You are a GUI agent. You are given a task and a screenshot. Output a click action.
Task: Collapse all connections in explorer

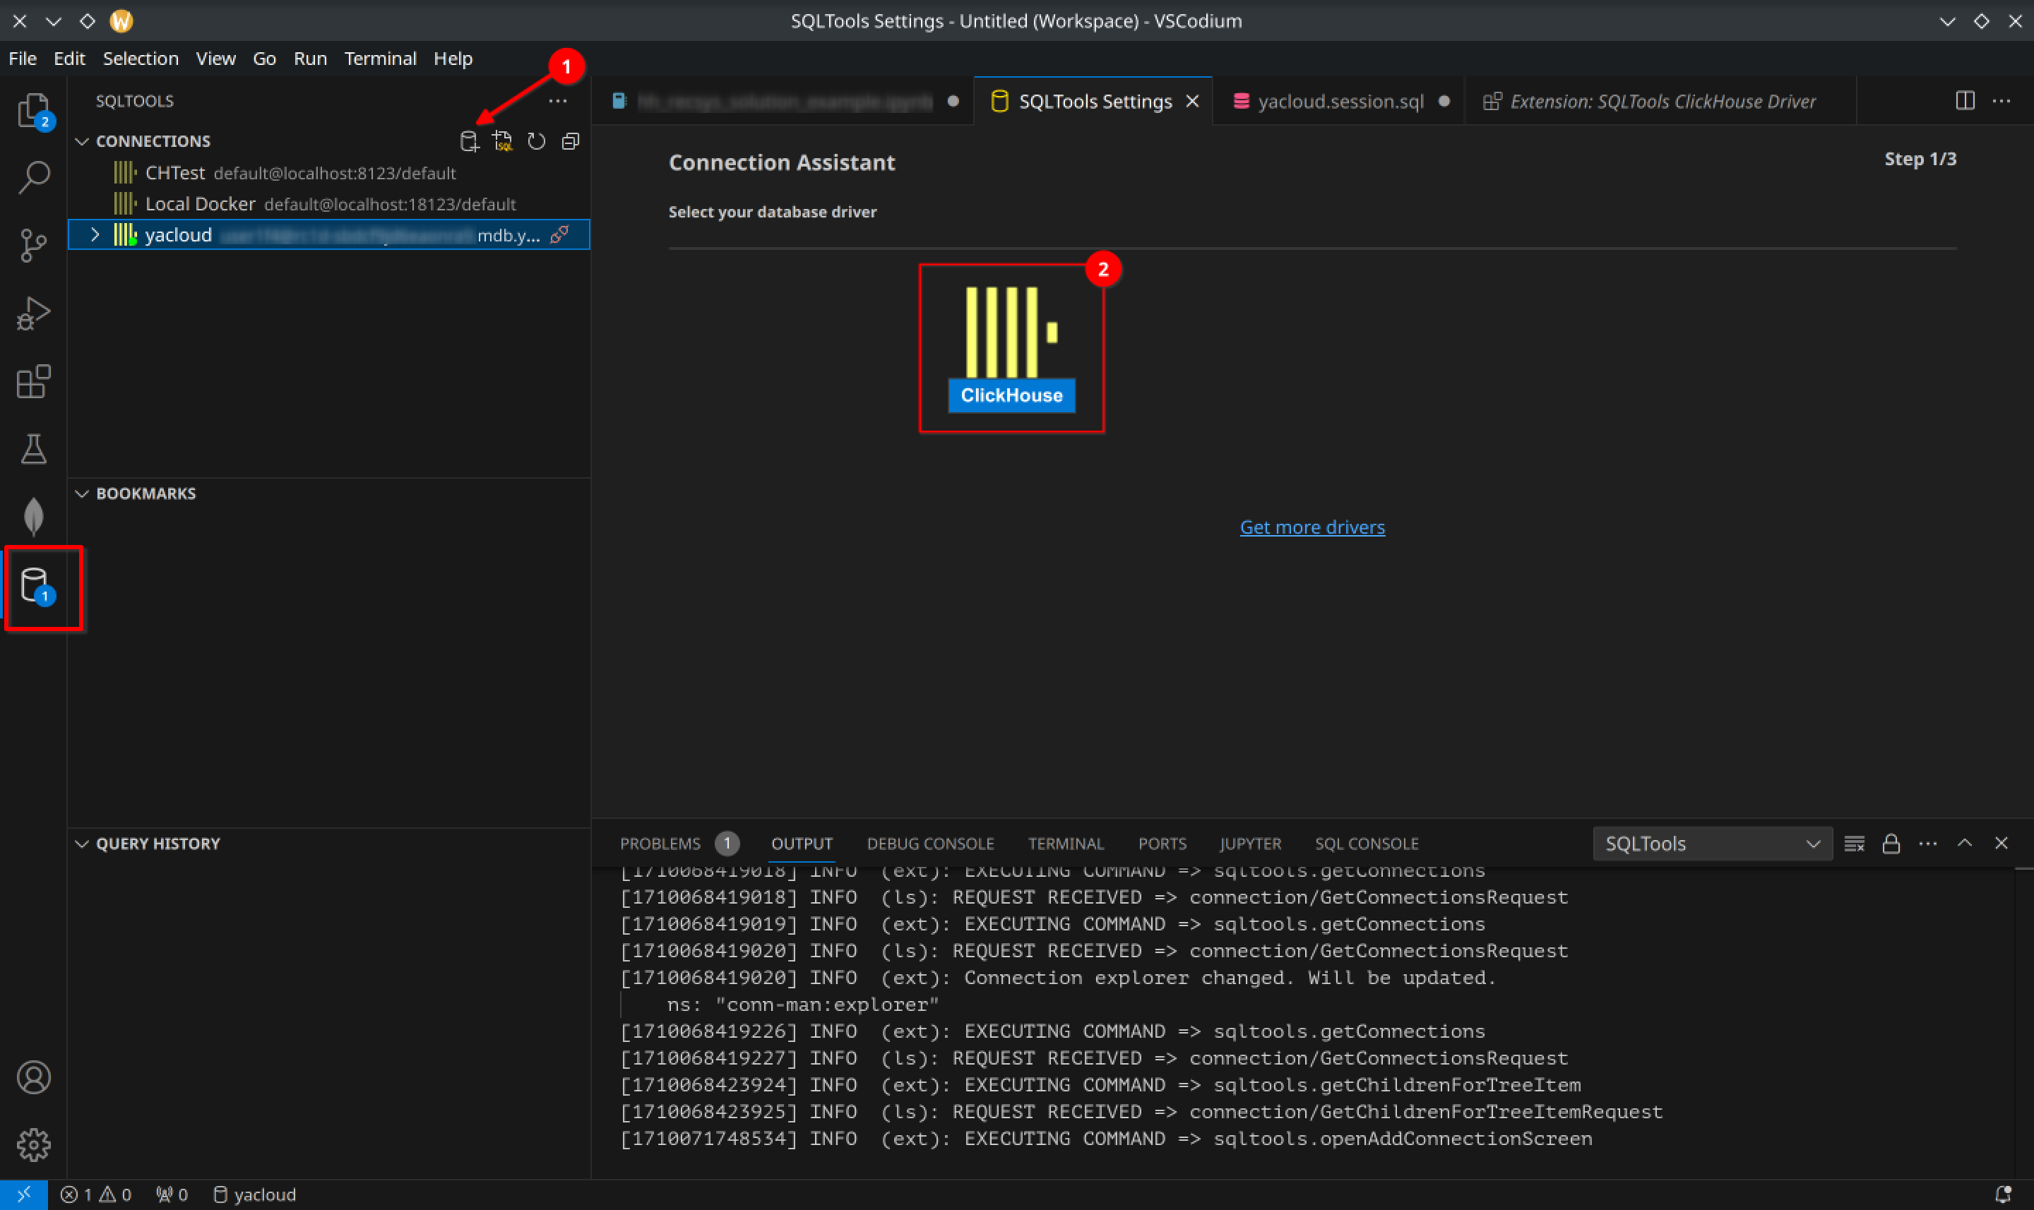coord(570,141)
